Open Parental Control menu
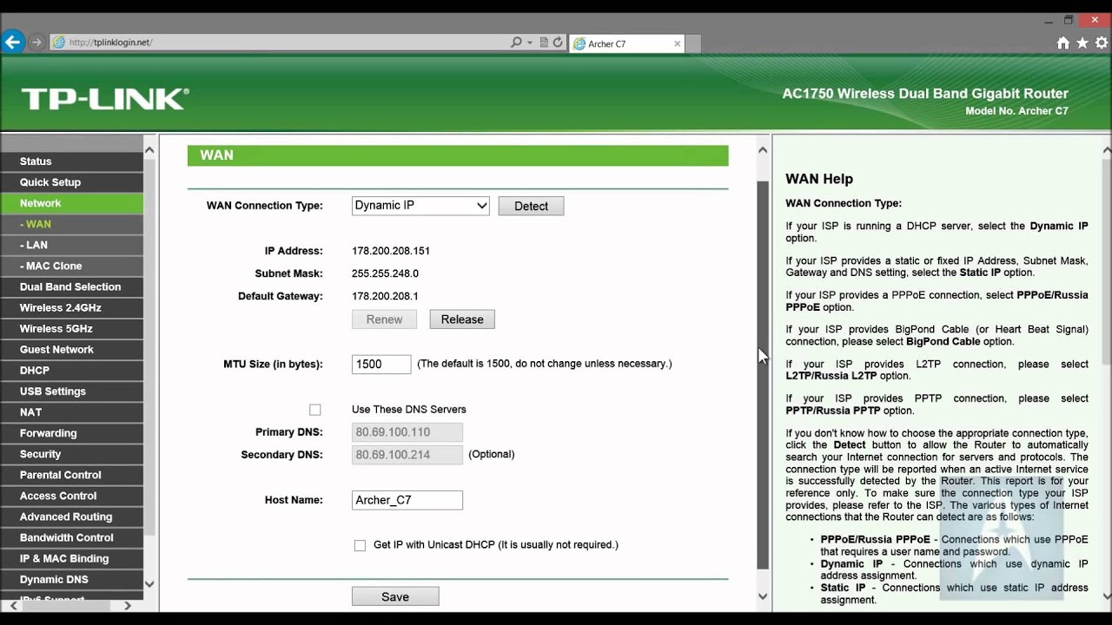 coord(71,475)
